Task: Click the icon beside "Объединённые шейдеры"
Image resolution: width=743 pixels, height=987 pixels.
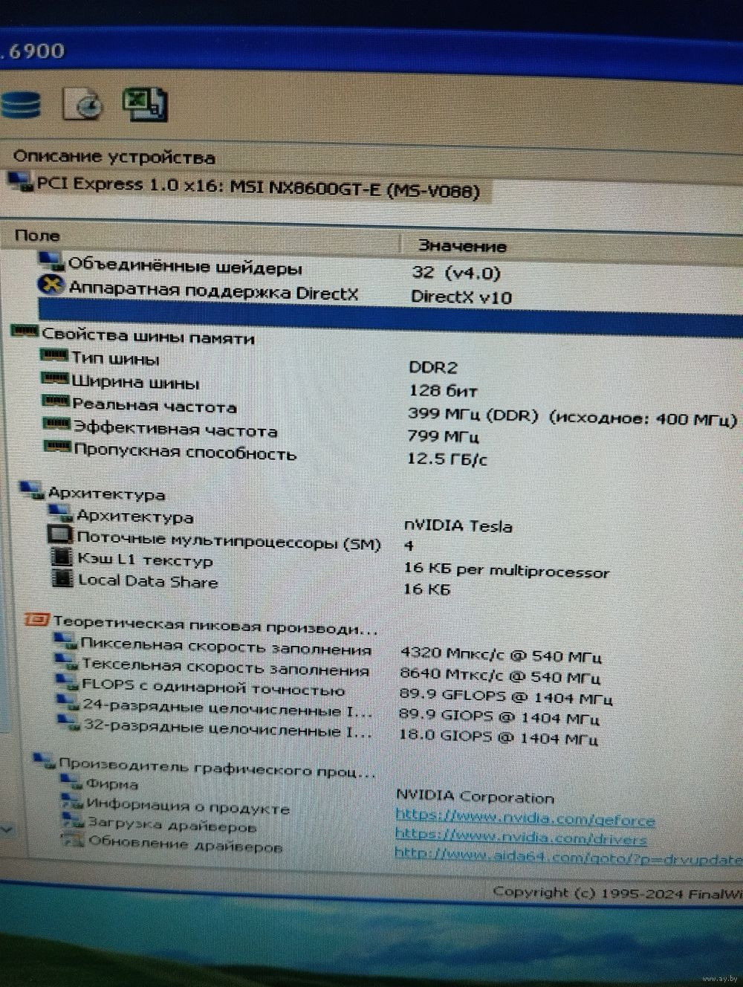Action: click(51, 262)
